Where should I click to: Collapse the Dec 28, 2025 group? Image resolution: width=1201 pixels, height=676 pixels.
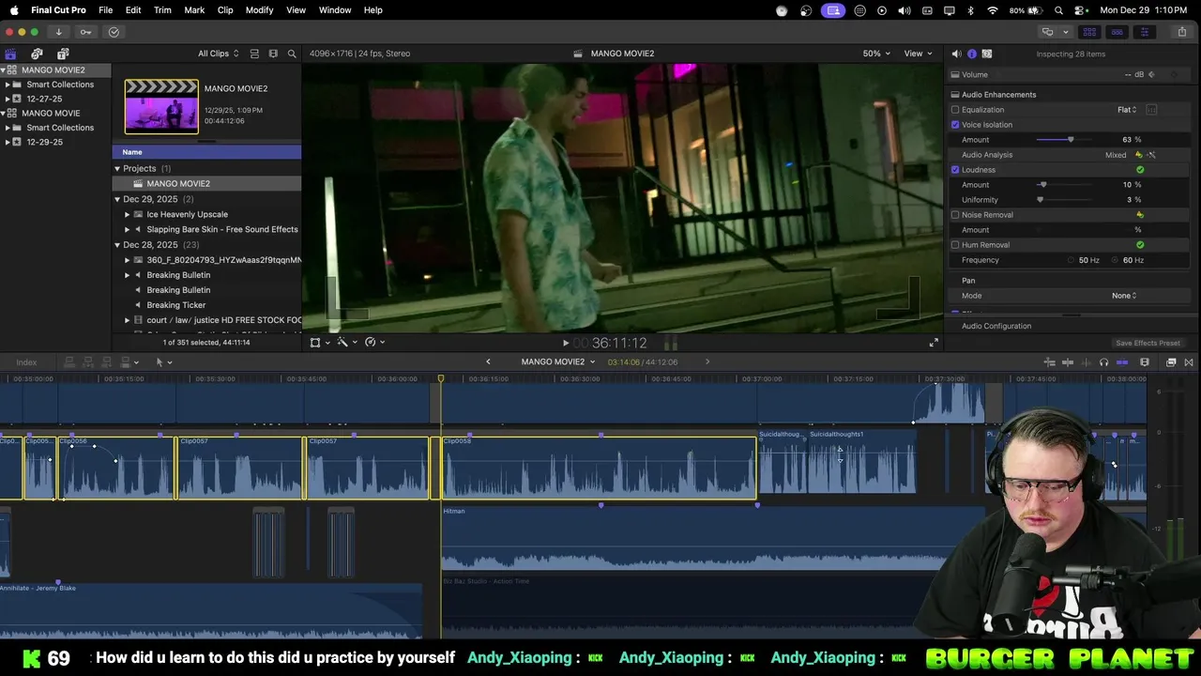coord(117,245)
